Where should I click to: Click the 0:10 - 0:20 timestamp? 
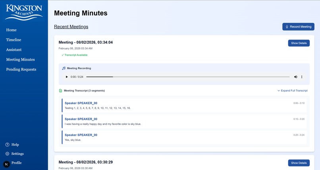tap(299, 119)
